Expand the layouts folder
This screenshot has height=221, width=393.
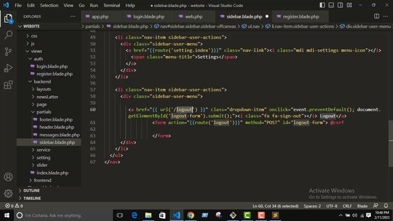point(44,89)
